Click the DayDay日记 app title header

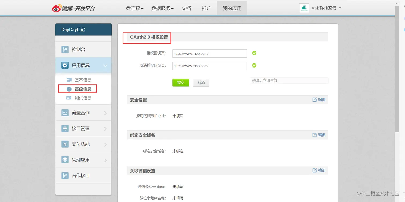pyautogui.click(x=84, y=29)
